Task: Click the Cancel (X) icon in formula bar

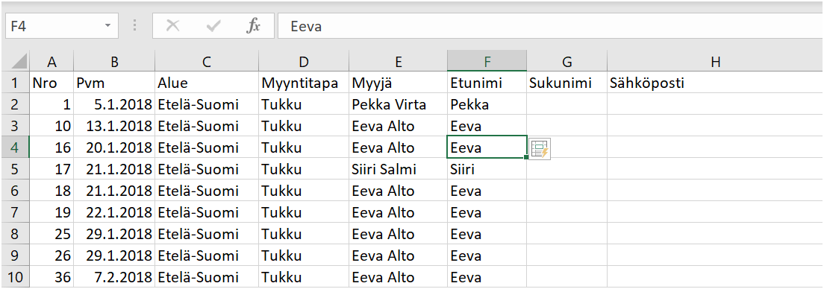Action: [x=173, y=26]
